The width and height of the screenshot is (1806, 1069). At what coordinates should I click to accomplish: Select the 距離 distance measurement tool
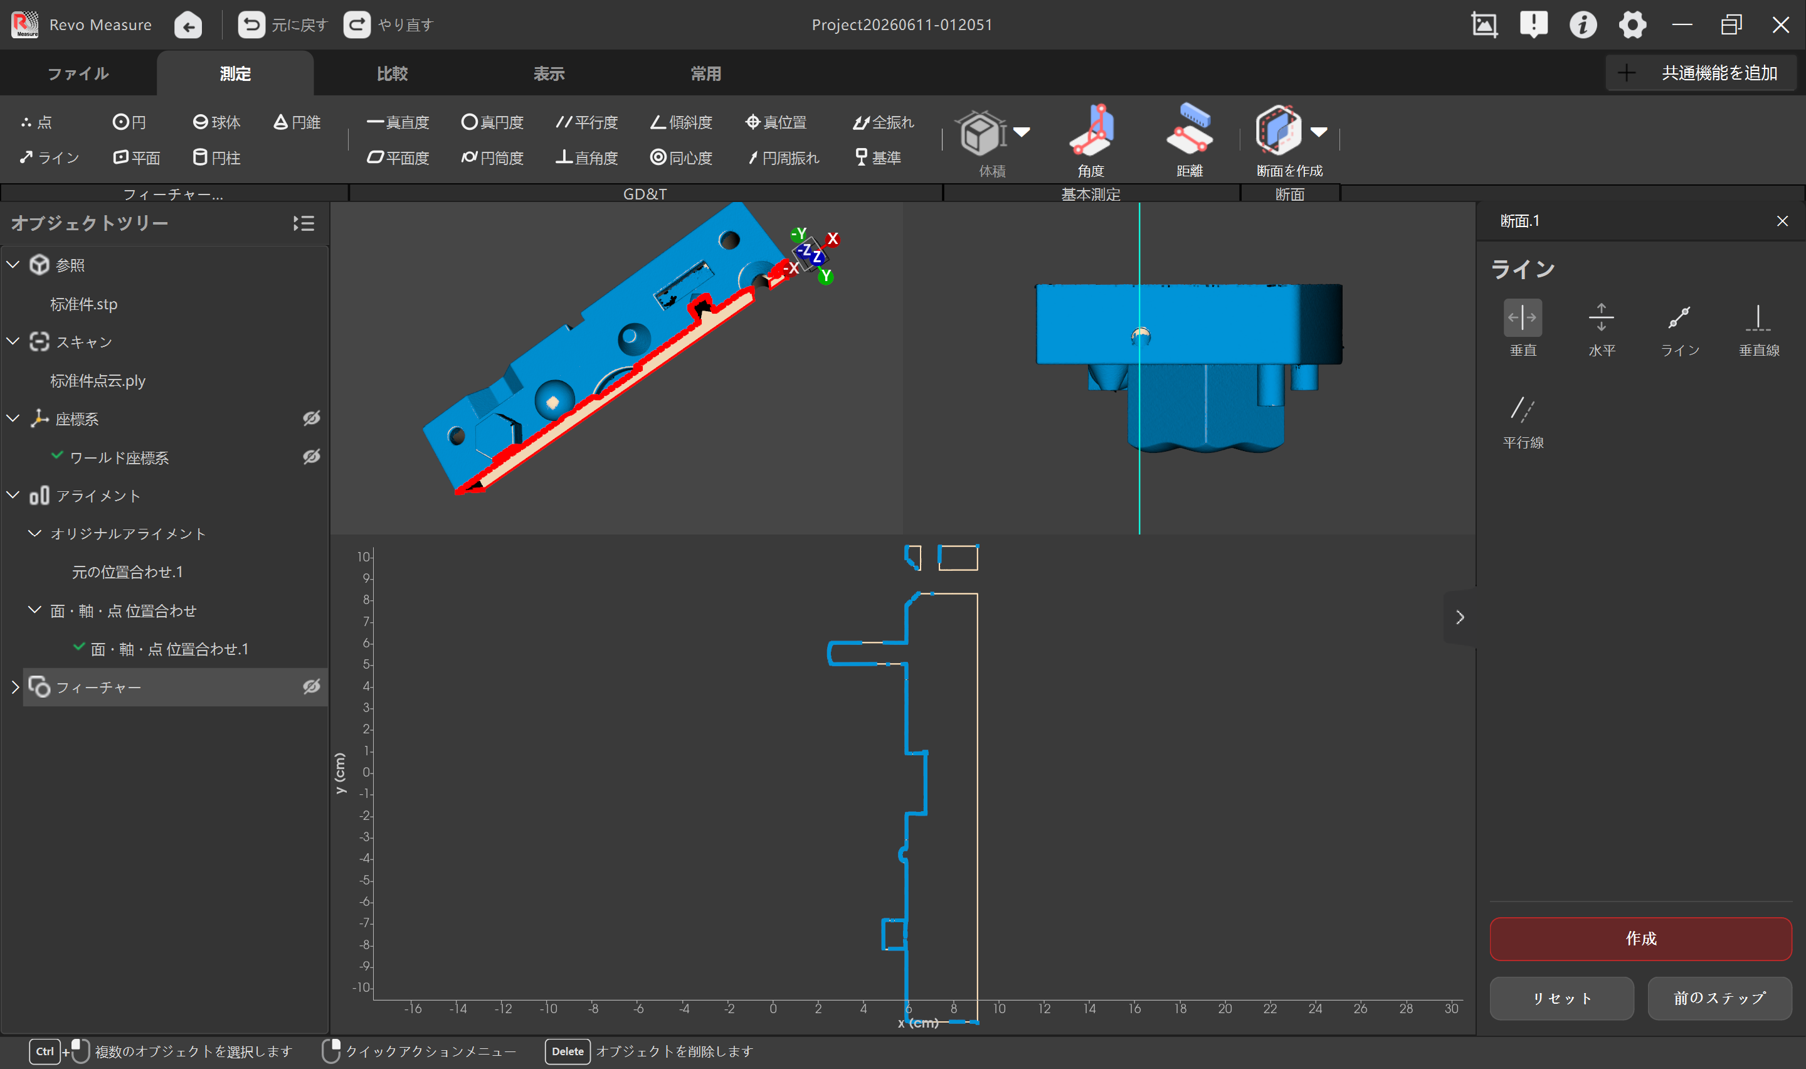1189,141
